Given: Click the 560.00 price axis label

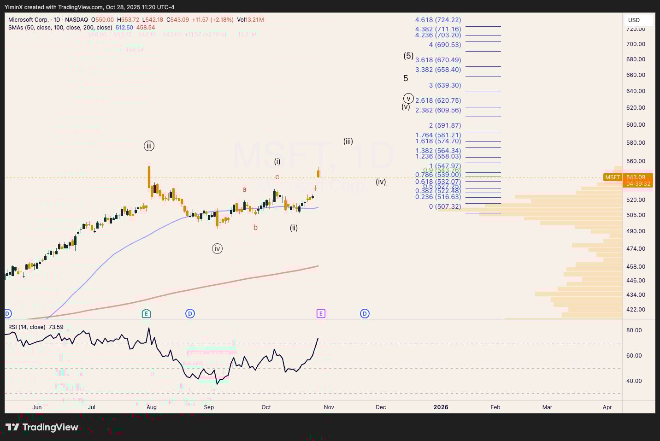Looking at the screenshot, I should click(636, 161).
